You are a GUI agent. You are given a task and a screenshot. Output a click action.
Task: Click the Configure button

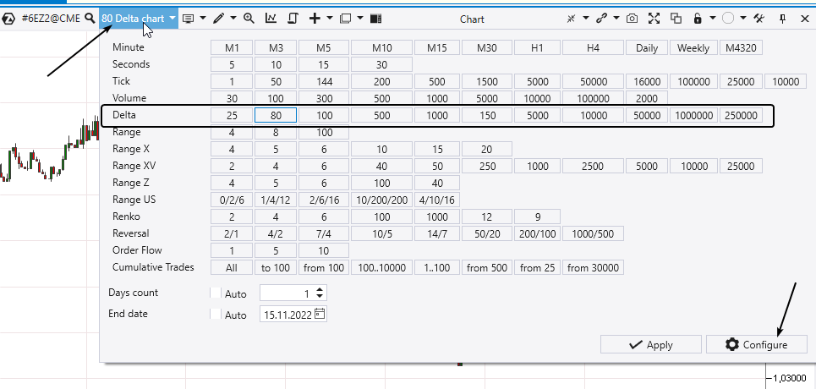point(756,344)
